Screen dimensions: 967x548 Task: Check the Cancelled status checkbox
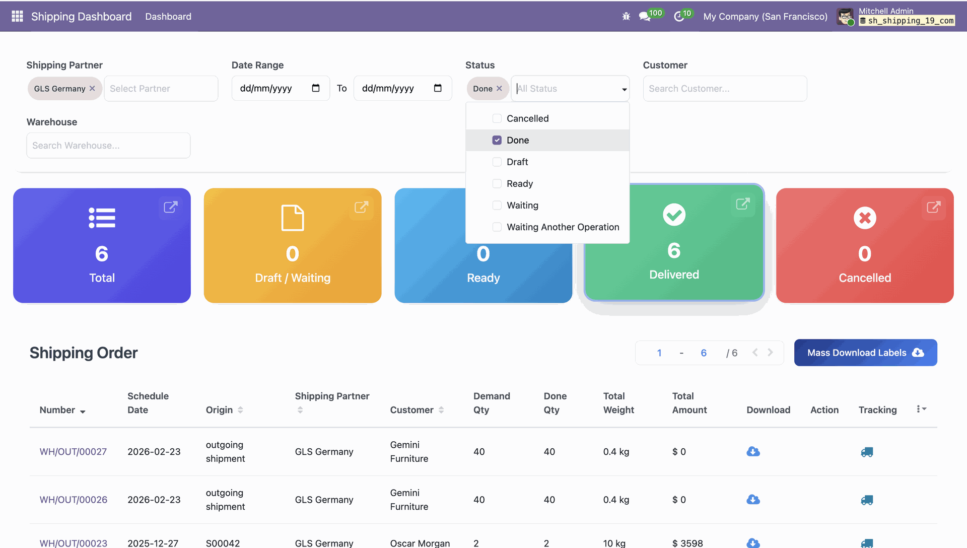(x=497, y=118)
